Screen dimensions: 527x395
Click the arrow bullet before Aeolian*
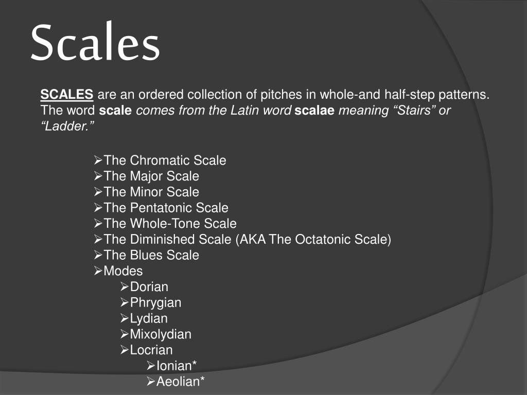pos(151,381)
